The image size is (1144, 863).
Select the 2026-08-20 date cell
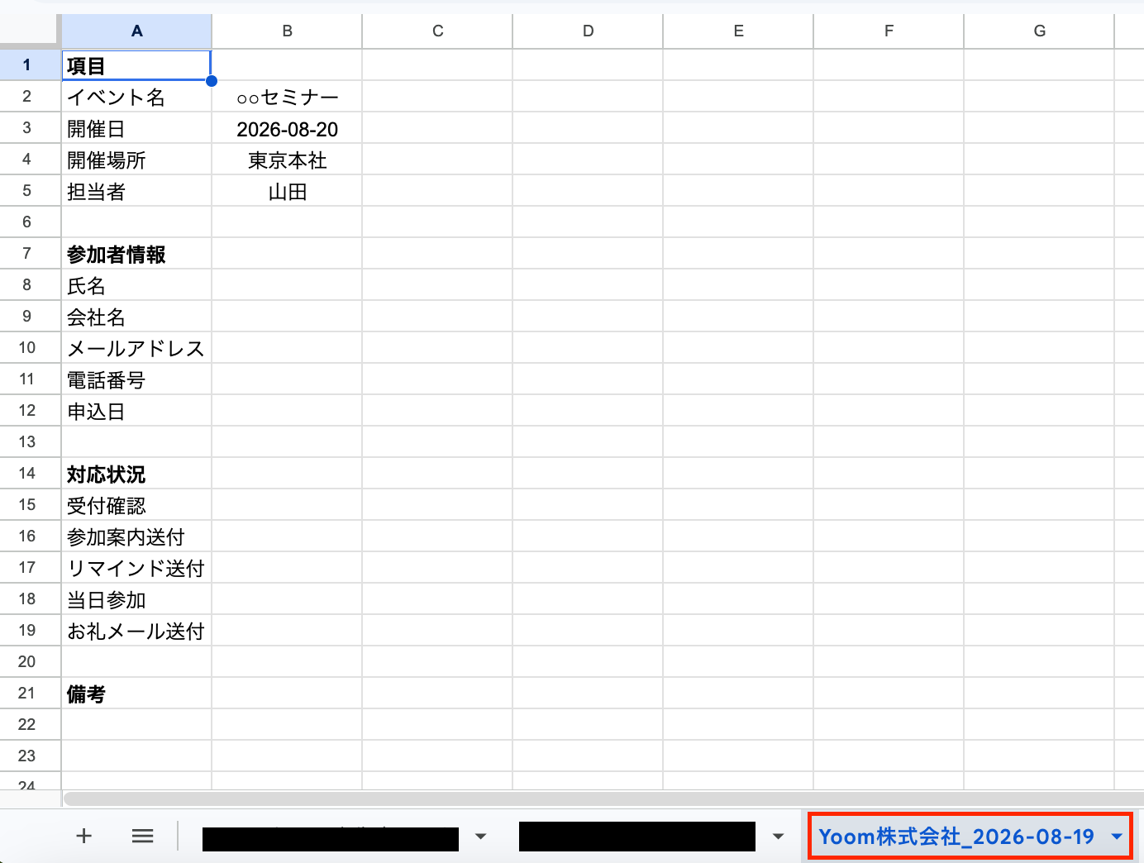287,128
